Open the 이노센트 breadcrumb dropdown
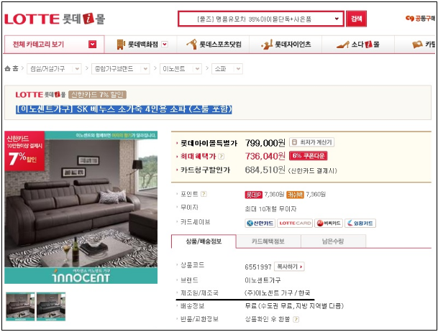 click(181, 69)
